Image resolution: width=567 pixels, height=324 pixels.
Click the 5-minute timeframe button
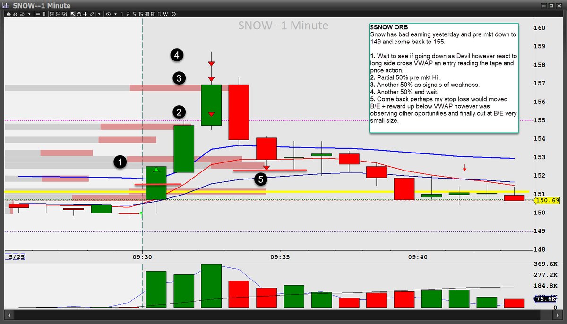134,14
